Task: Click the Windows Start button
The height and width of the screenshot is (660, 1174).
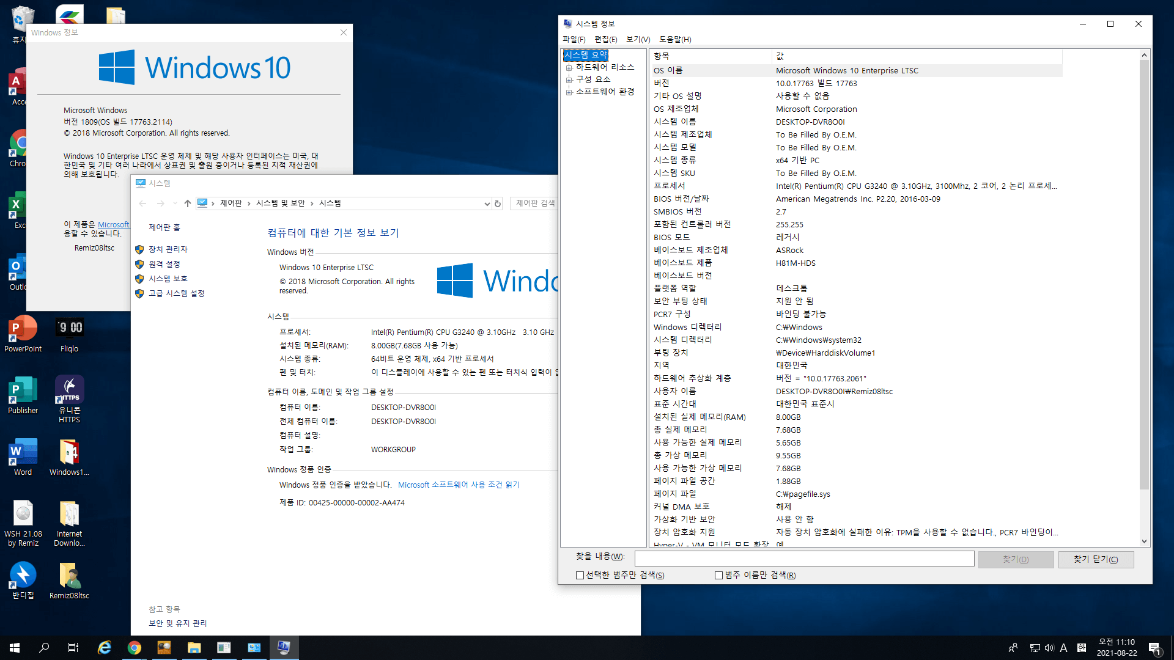Action: (x=15, y=648)
